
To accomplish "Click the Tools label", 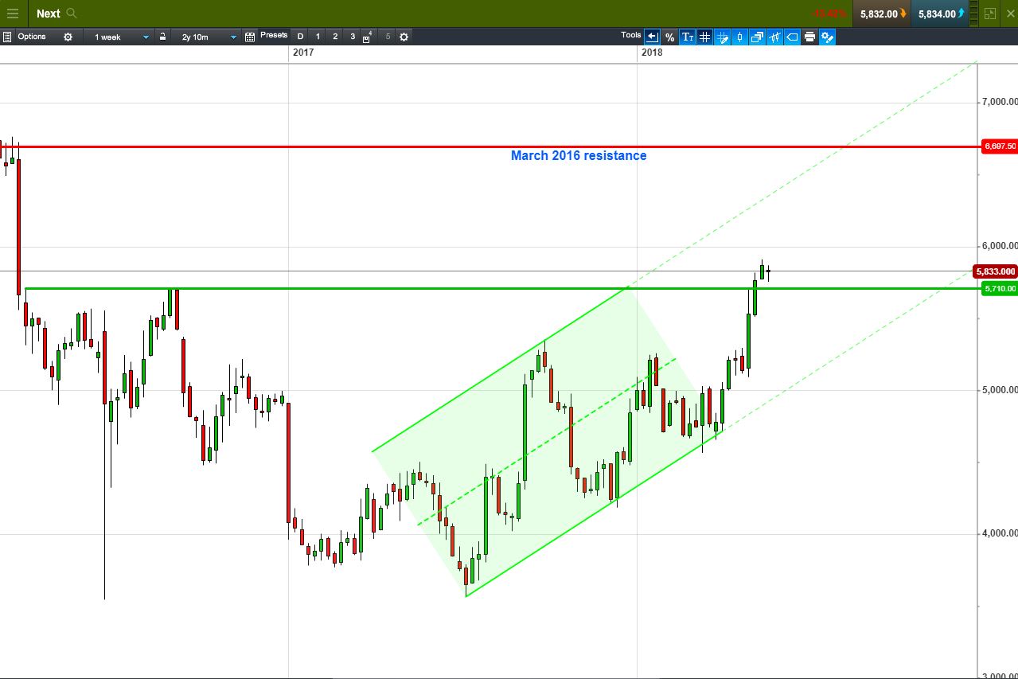I will click(x=631, y=35).
